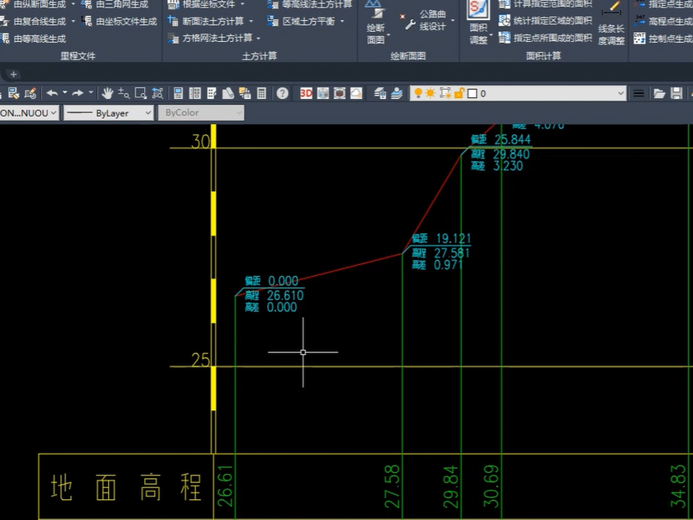Expand the layer 0 combo box
The image size is (693, 520).
(x=622, y=93)
